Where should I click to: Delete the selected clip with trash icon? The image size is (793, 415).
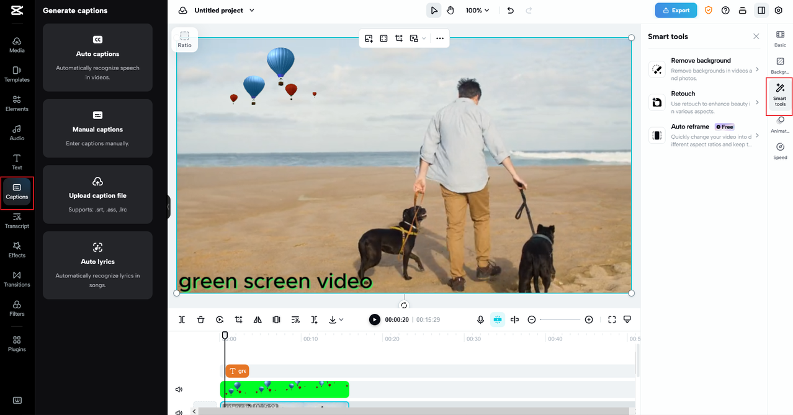tap(200, 319)
